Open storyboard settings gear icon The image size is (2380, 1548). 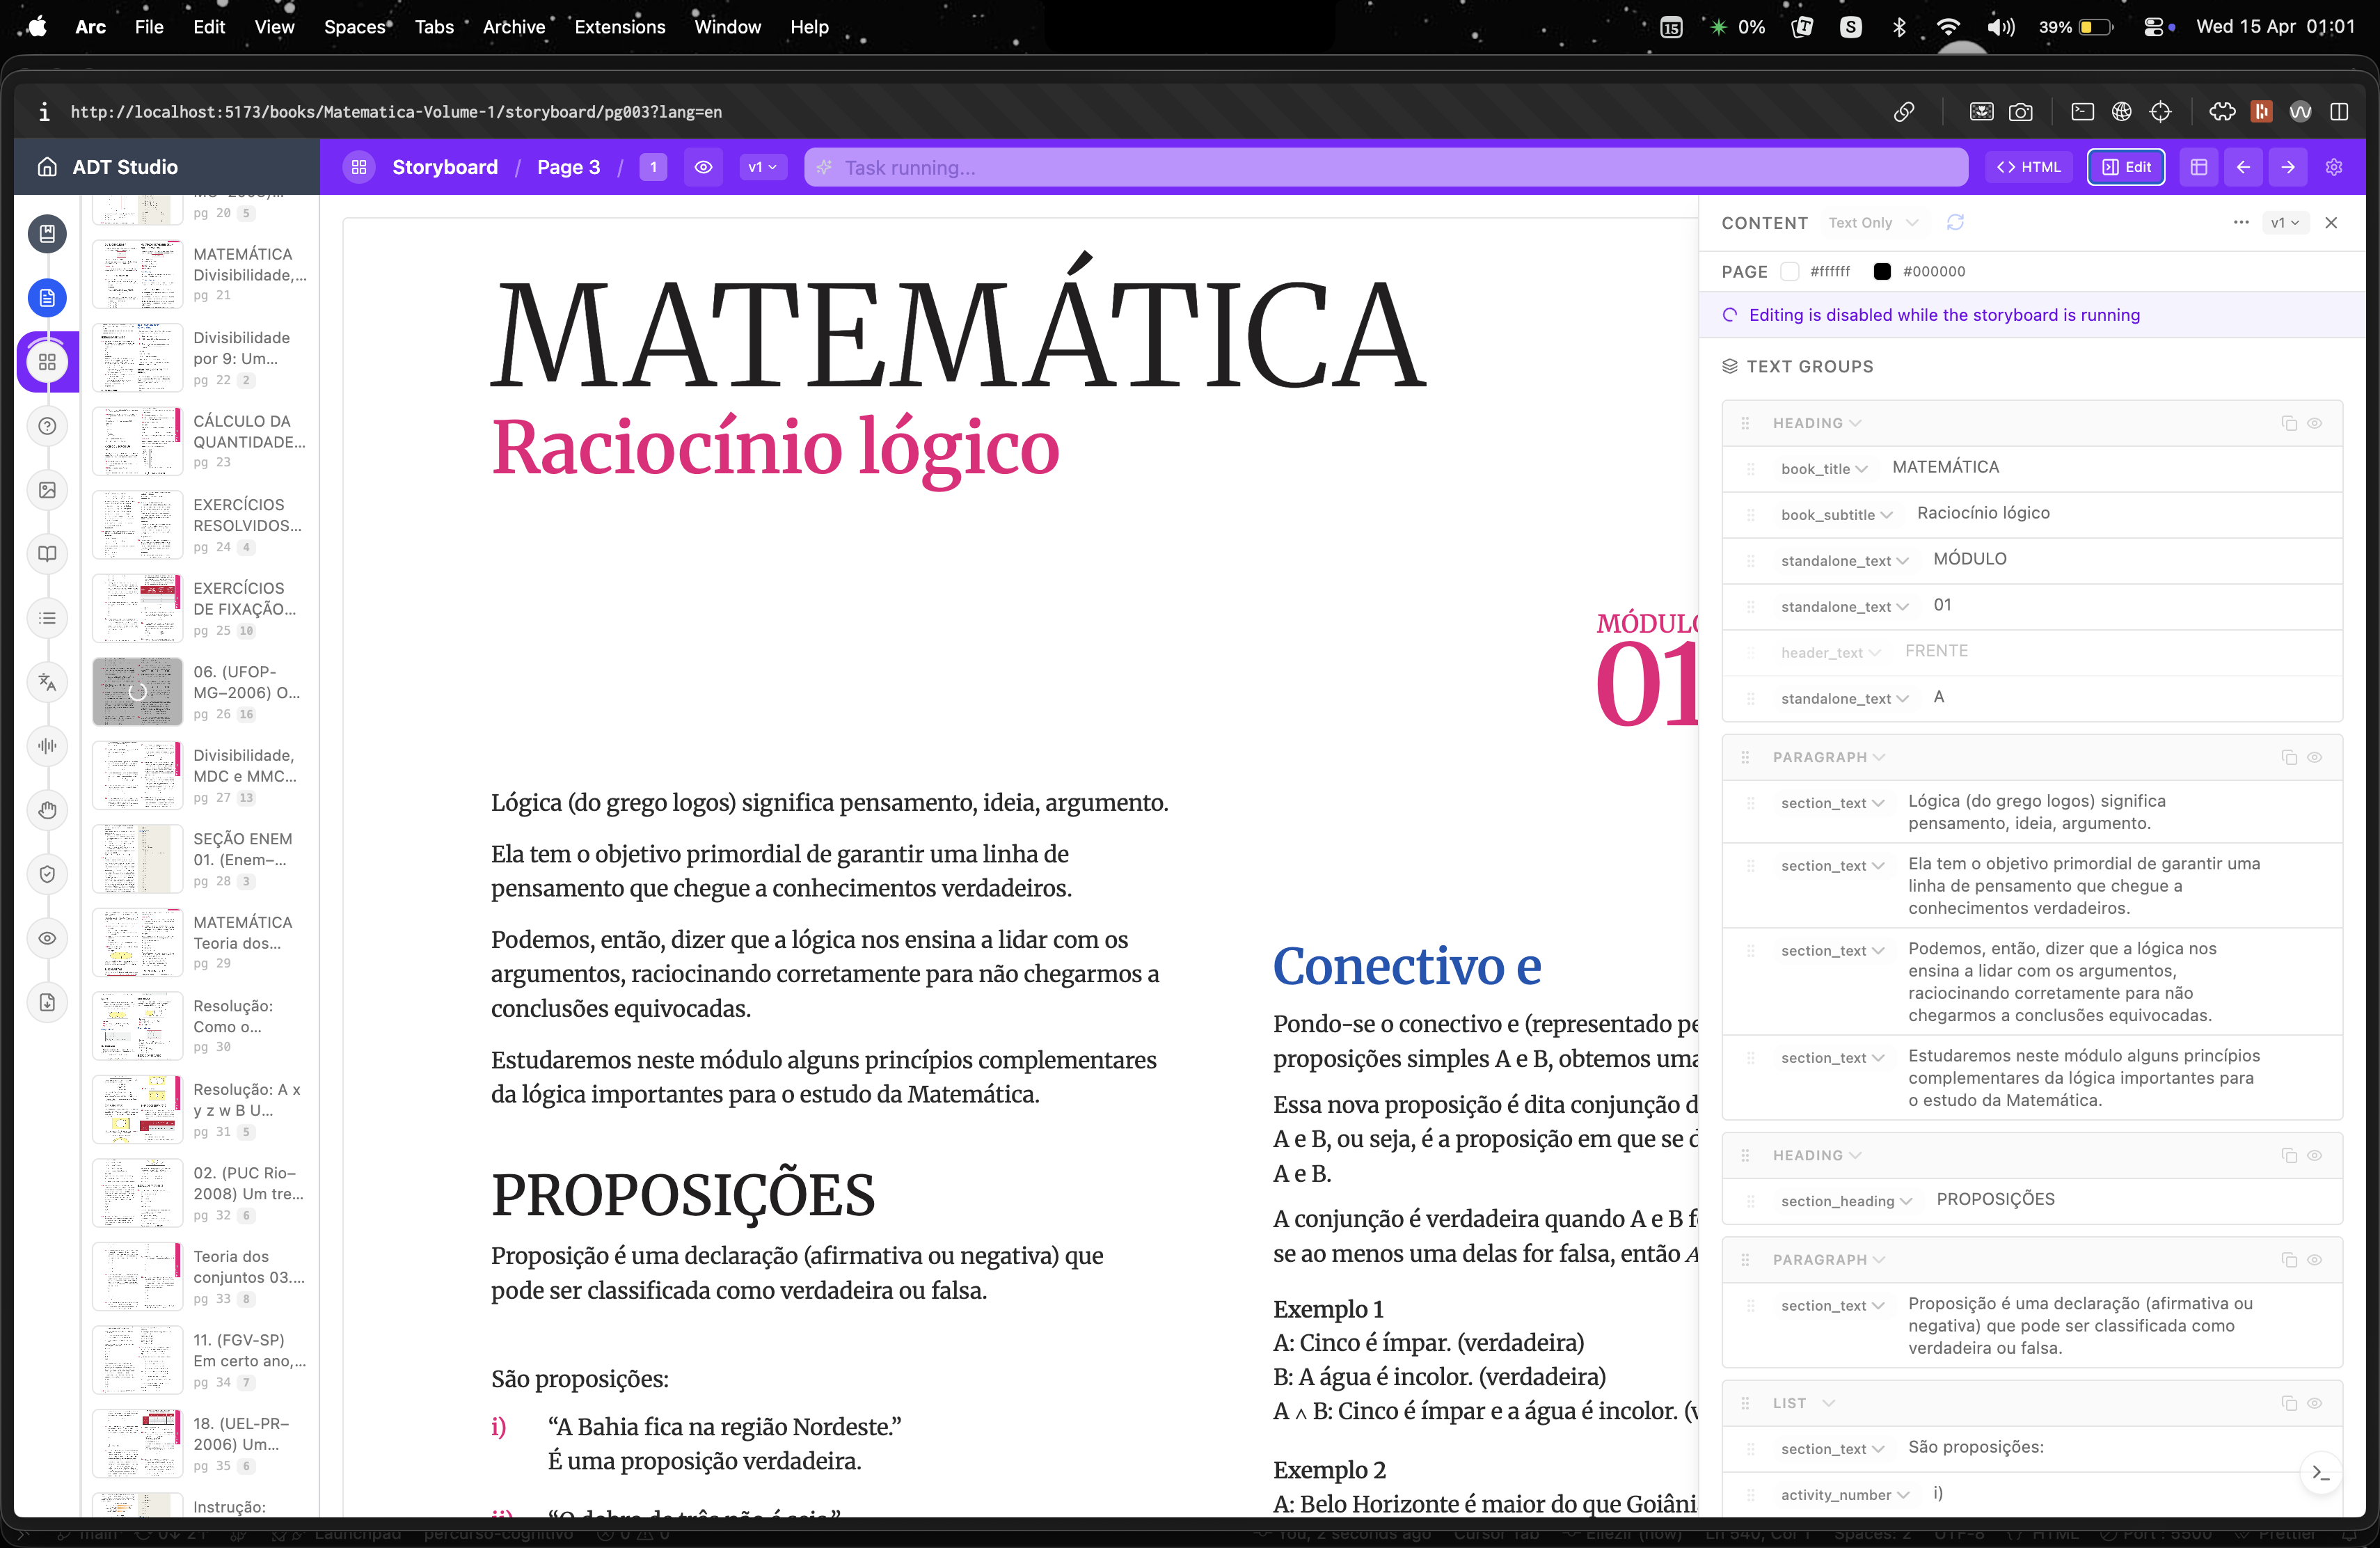pyautogui.click(x=2334, y=167)
